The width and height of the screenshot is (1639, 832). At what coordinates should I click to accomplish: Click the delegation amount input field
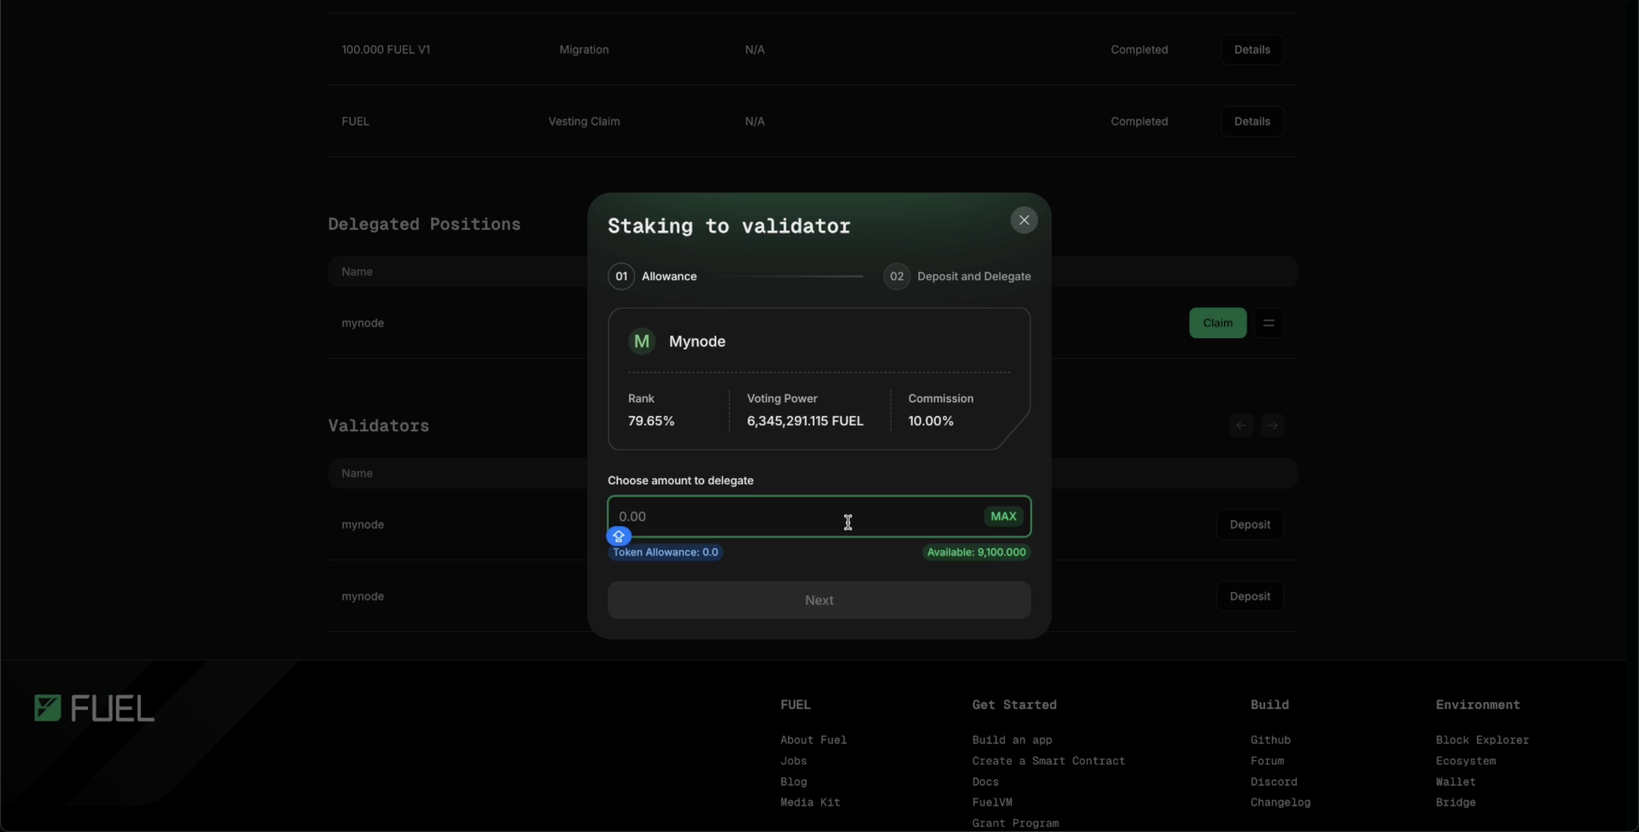pyautogui.click(x=819, y=517)
